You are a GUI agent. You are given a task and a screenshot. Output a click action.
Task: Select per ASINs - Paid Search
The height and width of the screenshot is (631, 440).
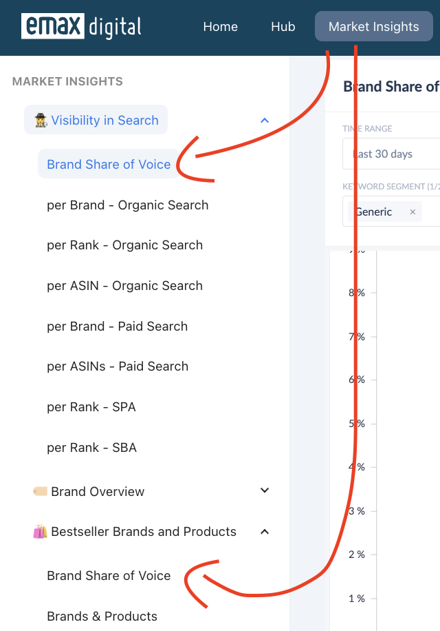tap(118, 366)
